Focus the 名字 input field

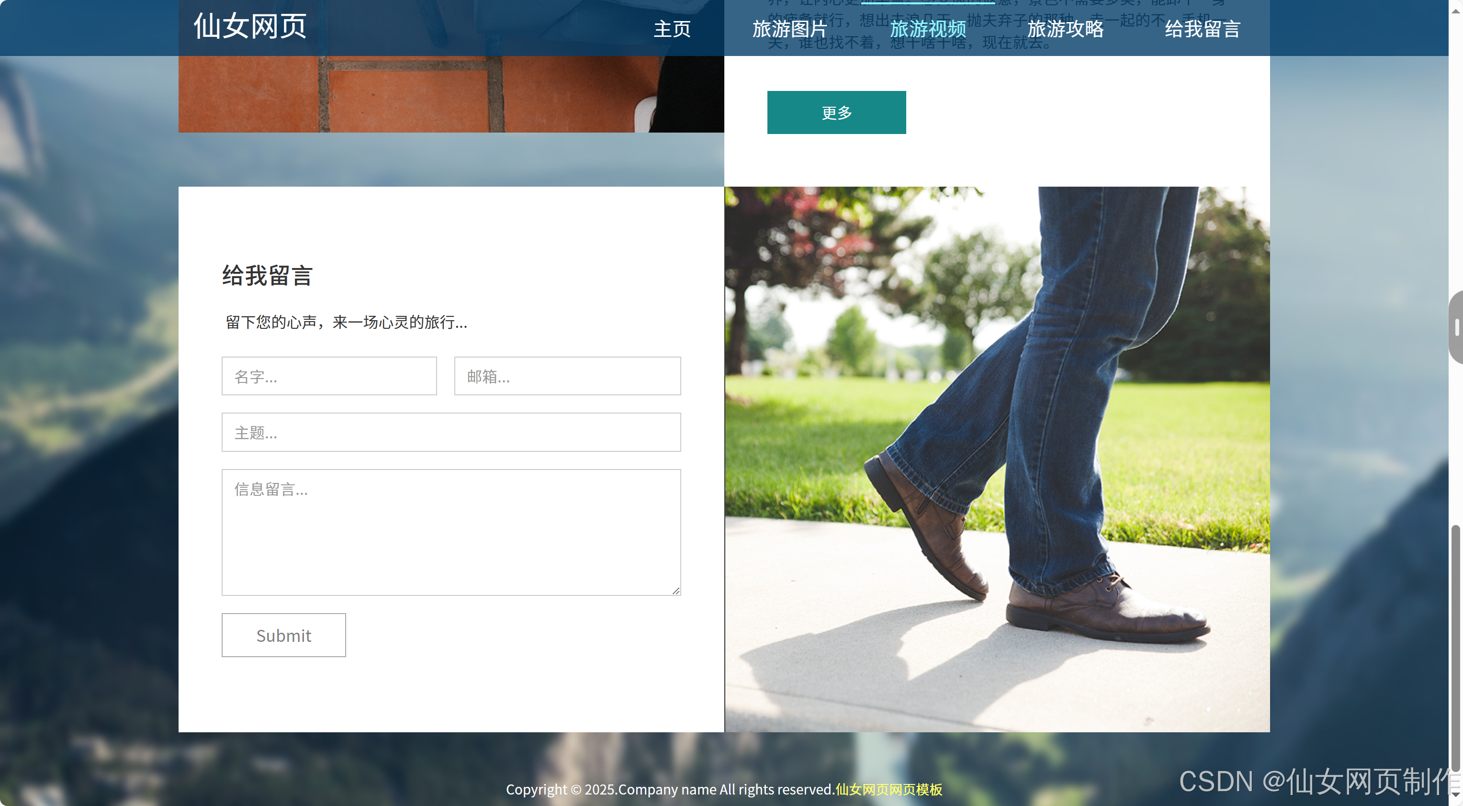(329, 376)
